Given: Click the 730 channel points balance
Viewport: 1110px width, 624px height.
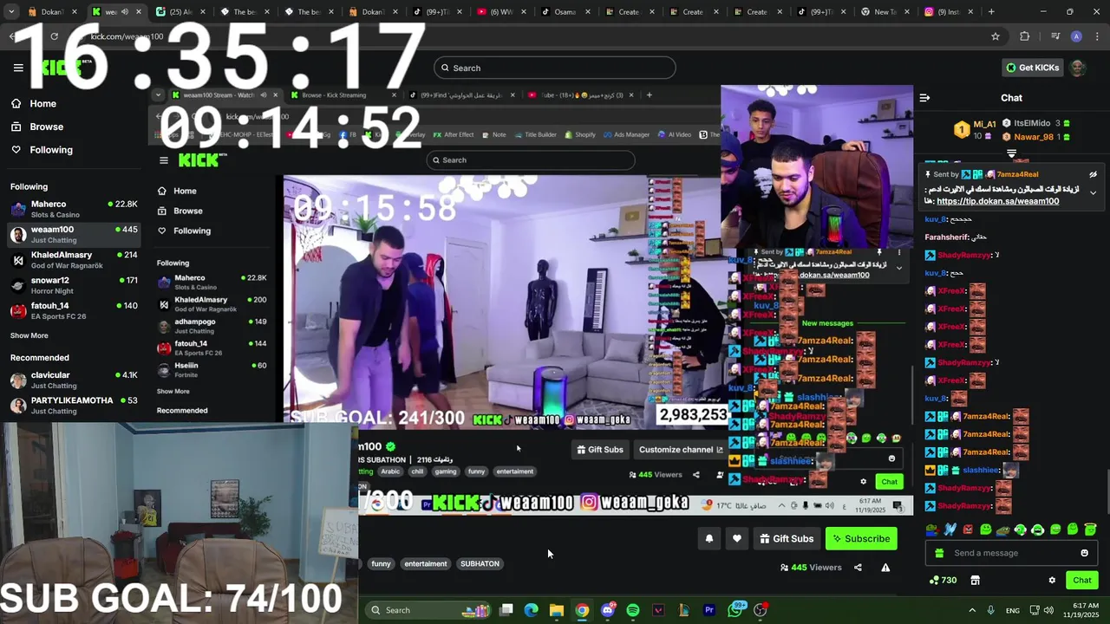Looking at the screenshot, I should [x=943, y=580].
